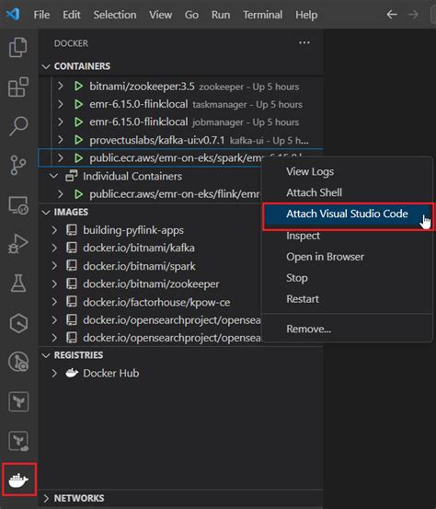The image size is (436, 509).
Task: Click running icon of kafka-ui container
Action: pyautogui.click(x=78, y=140)
